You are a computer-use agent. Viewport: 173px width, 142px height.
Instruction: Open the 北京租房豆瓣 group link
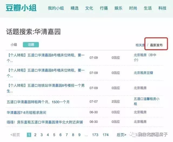pyautogui.click(x=144, y=73)
